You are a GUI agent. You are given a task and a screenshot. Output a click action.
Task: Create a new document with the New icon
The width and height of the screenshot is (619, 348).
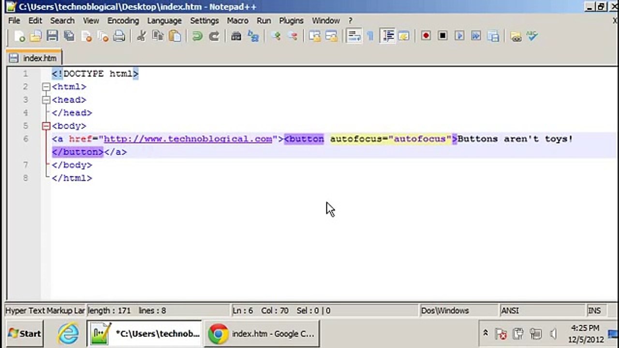[x=19, y=36]
